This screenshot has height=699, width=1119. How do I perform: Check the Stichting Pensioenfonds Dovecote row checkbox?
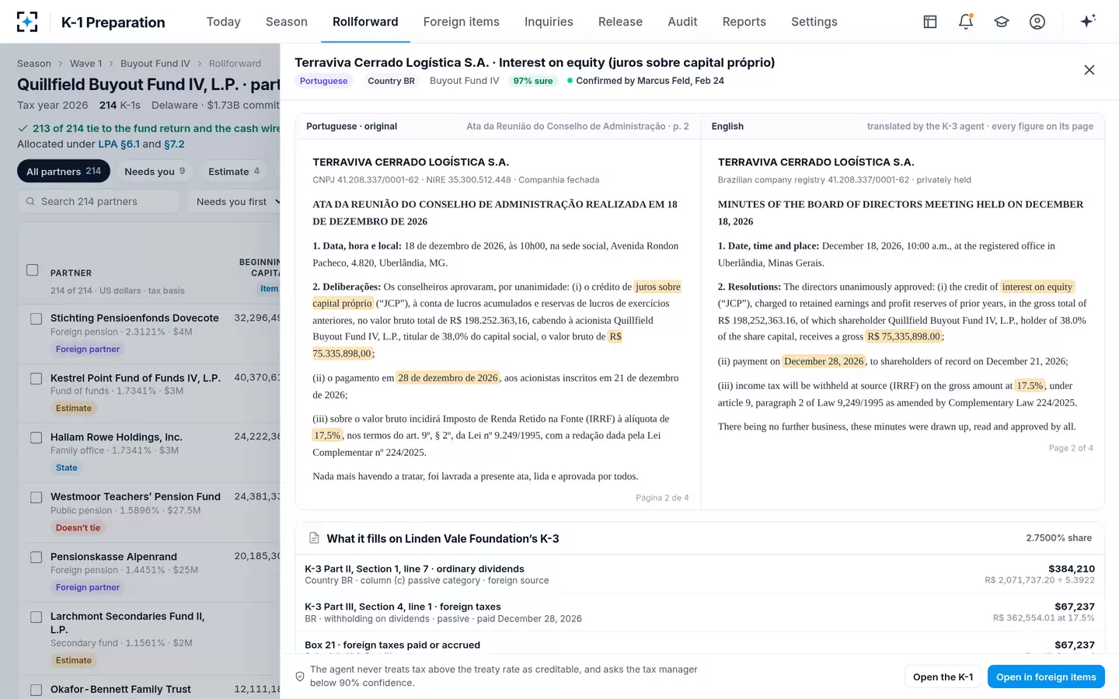(x=37, y=319)
